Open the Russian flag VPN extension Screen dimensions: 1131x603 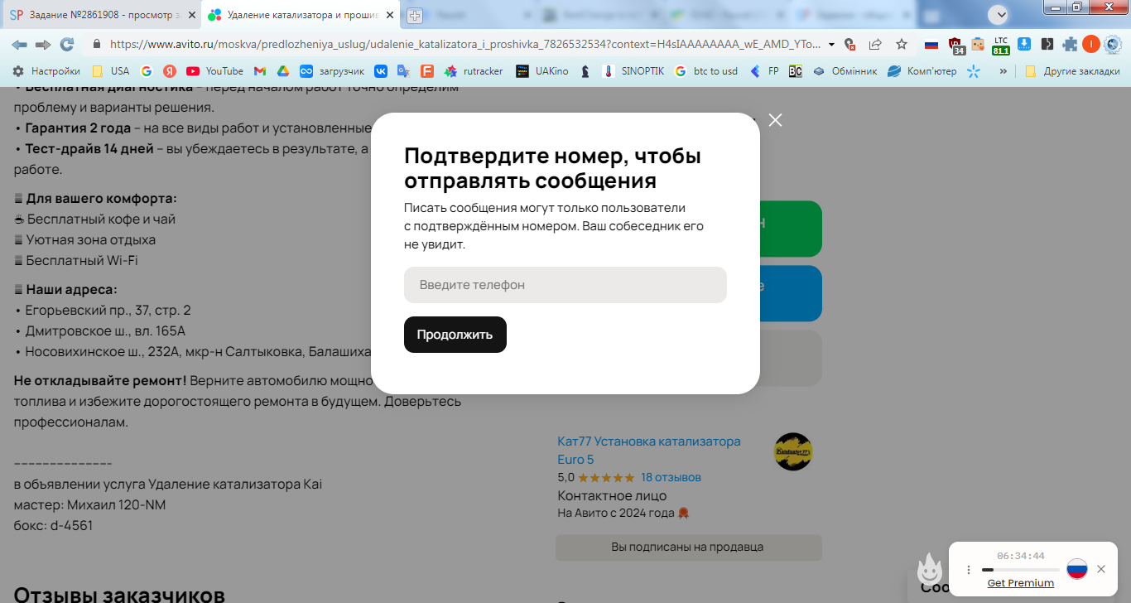pyautogui.click(x=931, y=45)
